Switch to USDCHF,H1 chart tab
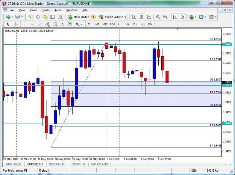The image size is (235, 175). tap(57, 164)
